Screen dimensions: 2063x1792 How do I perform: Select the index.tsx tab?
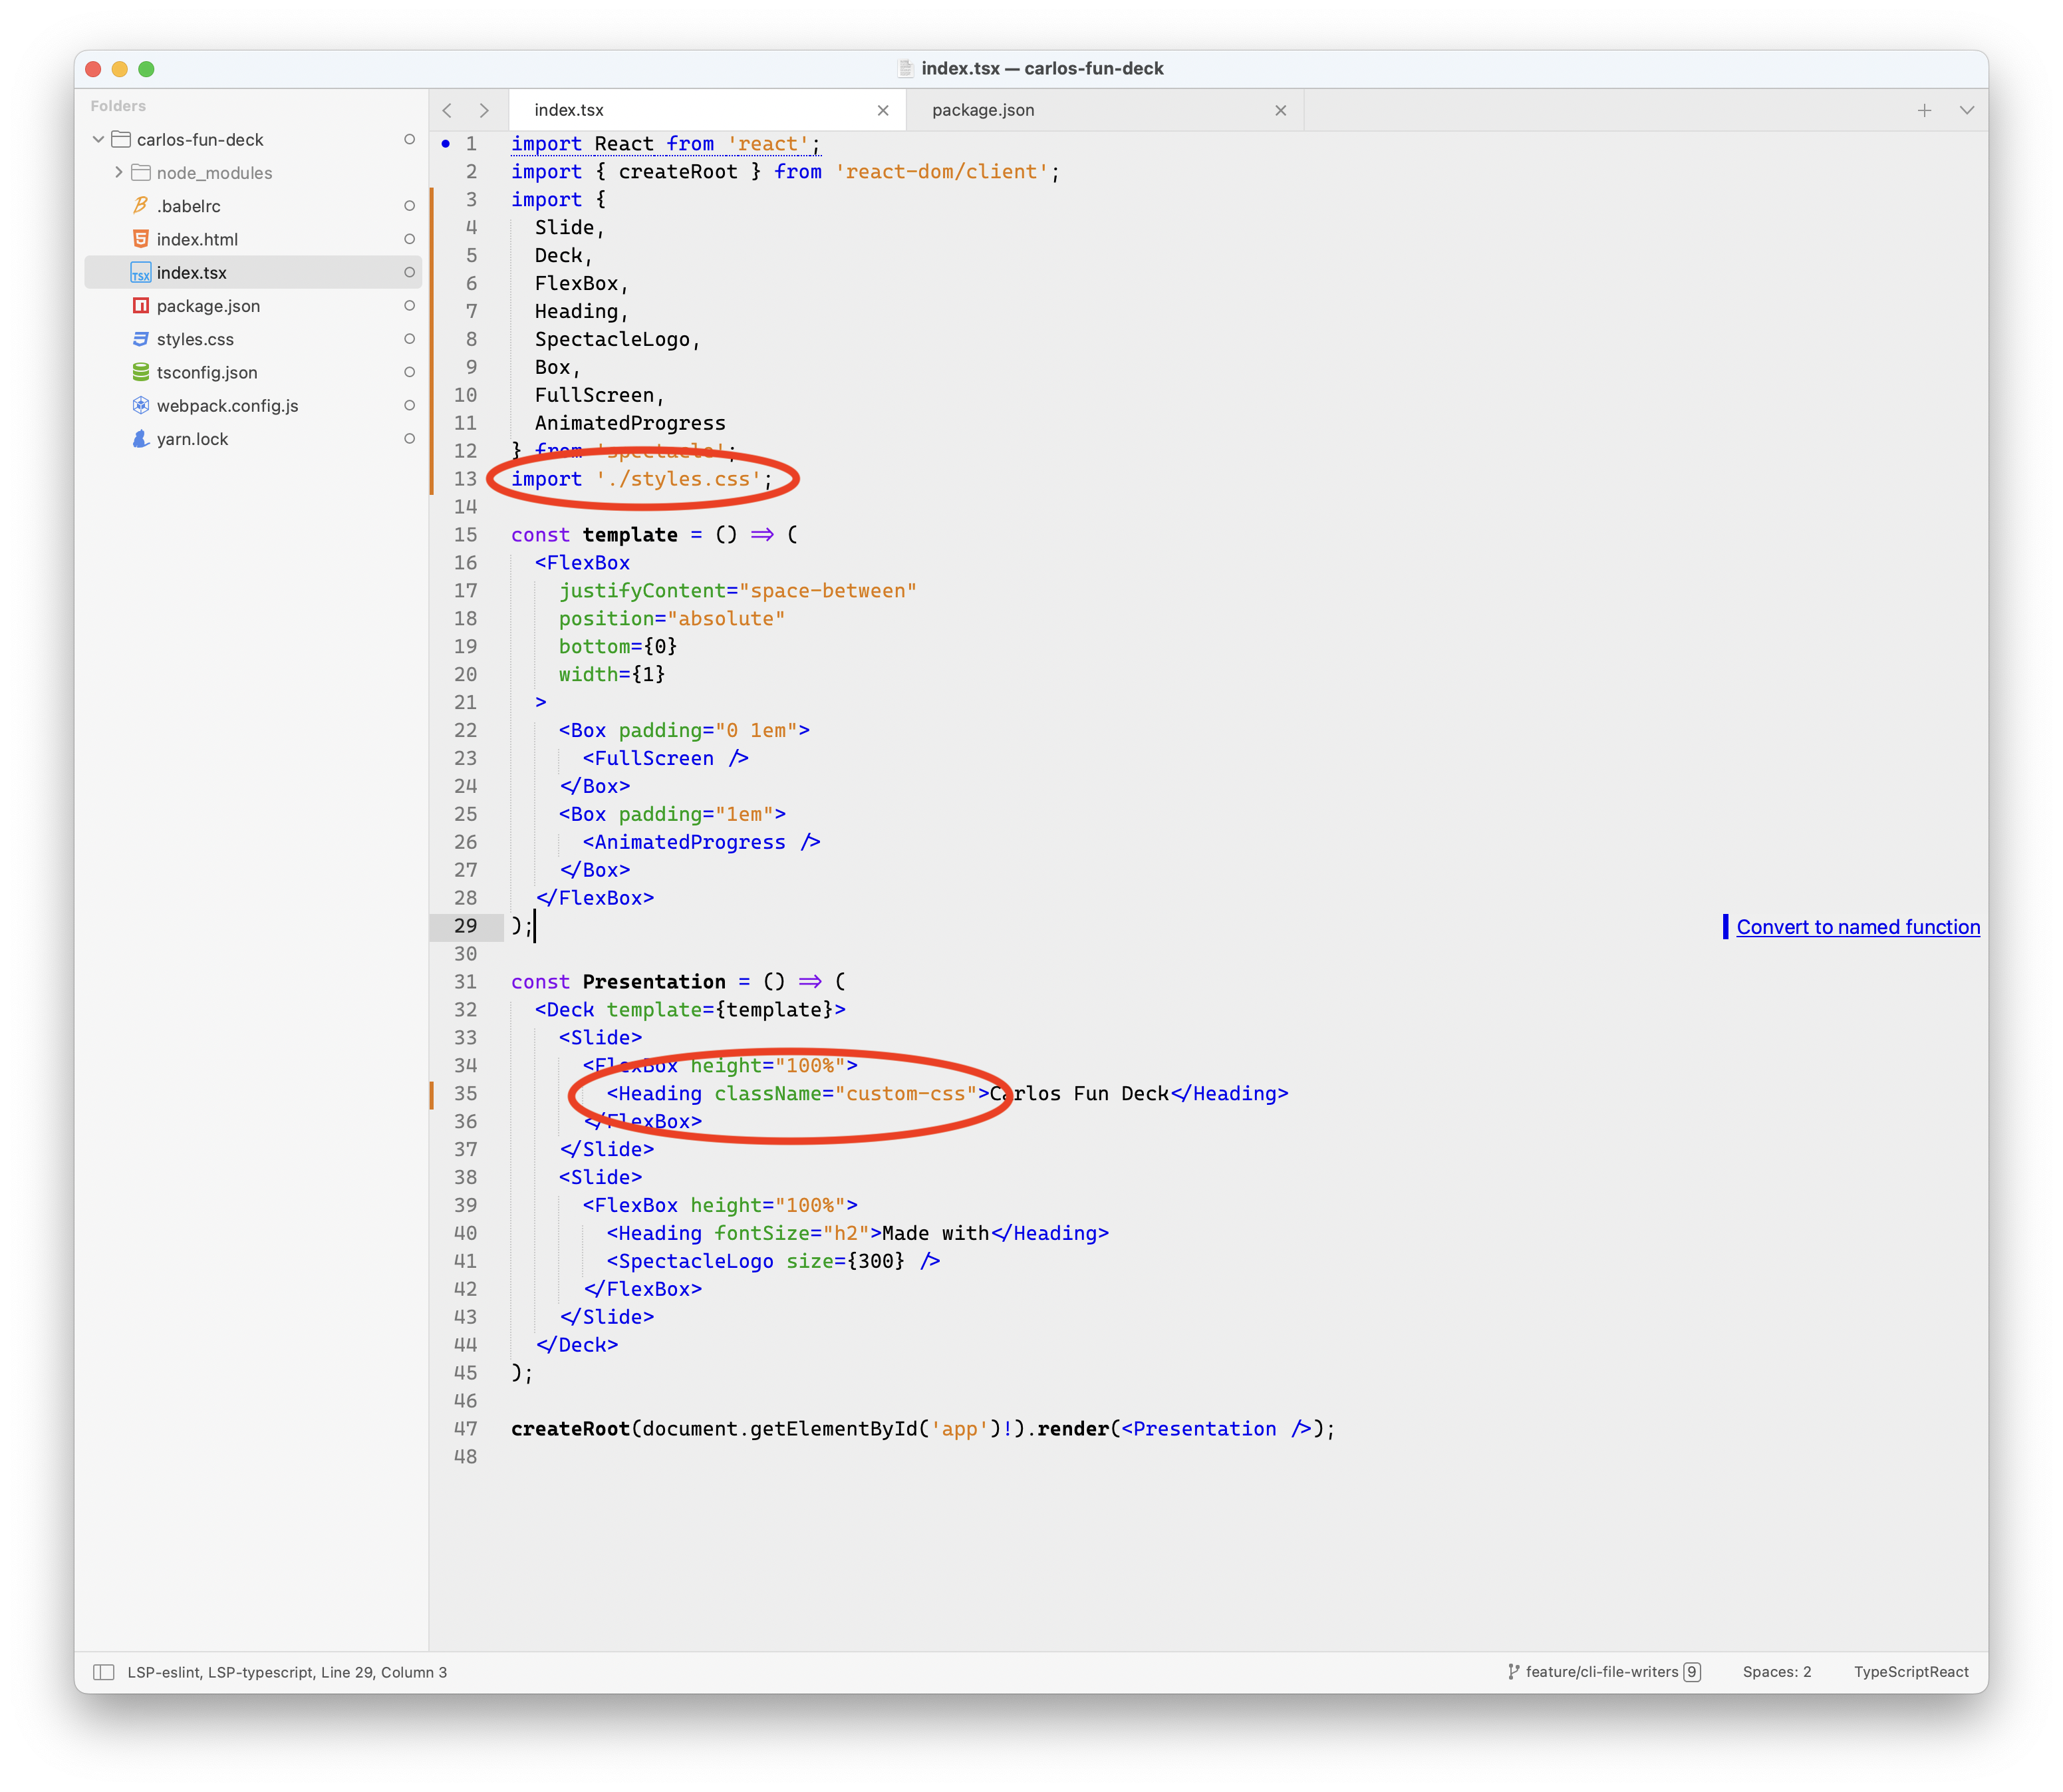tap(569, 110)
